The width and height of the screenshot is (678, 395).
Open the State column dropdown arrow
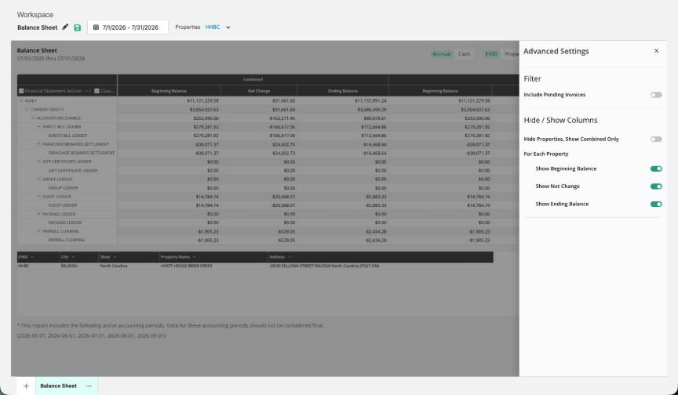(114, 257)
